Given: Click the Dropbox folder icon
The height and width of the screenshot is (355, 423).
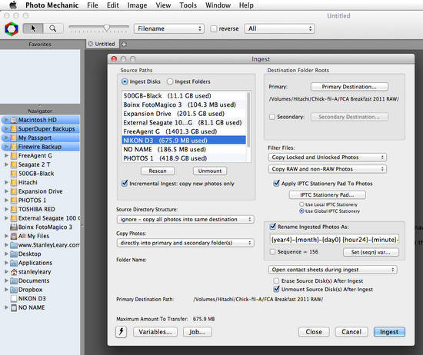Looking at the screenshot, I should (x=14, y=290).
